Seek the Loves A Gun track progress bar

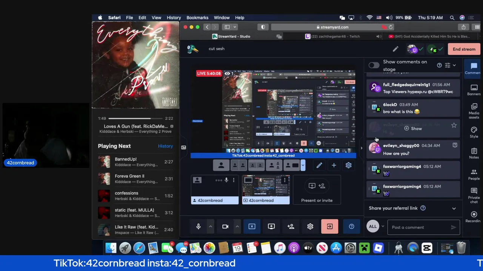tap(135, 118)
